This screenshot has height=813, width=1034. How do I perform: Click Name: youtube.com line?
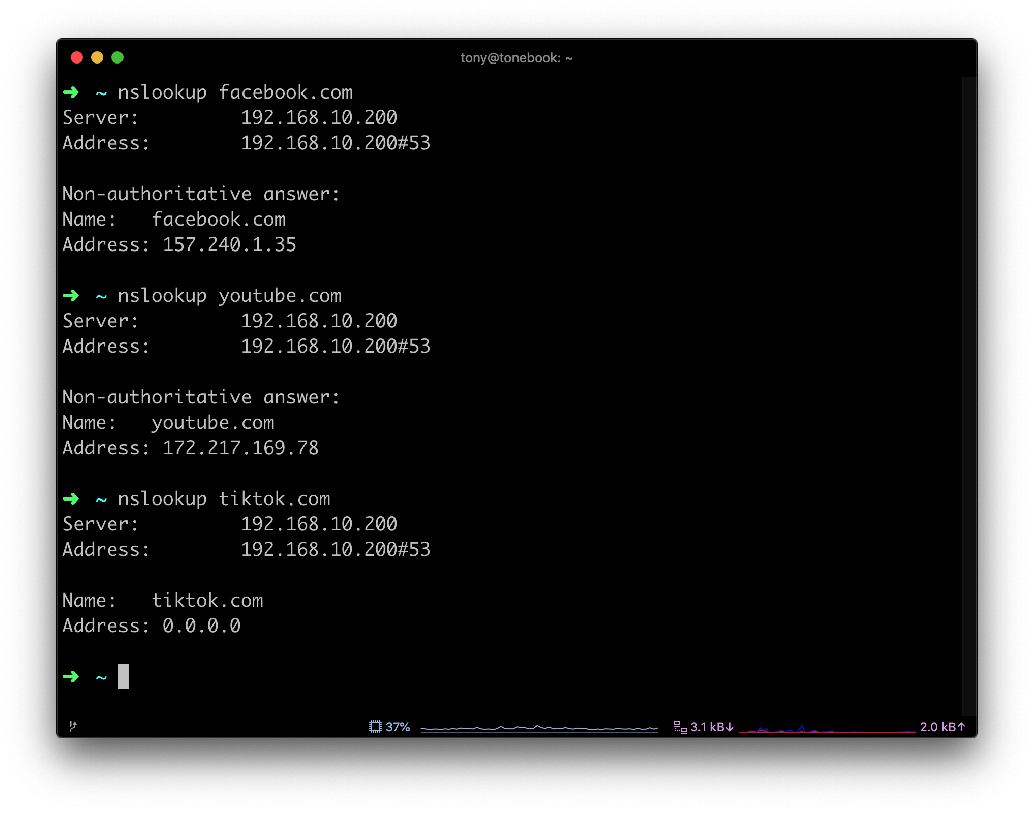click(x=168, y=423)
